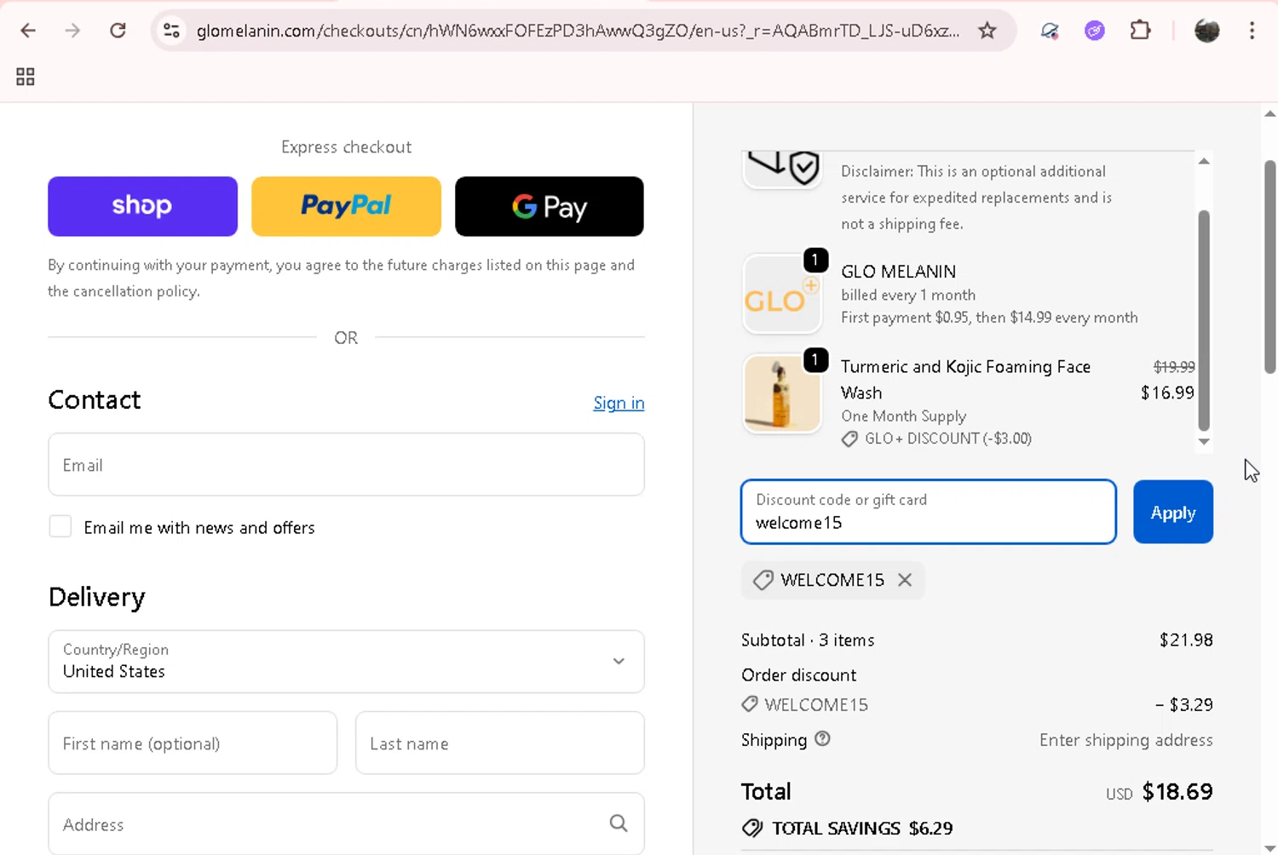Click the − $3.29 discount amount
Viewport: 1278px width, 855px height.
pyautogui.click(x=1184, y=704)
